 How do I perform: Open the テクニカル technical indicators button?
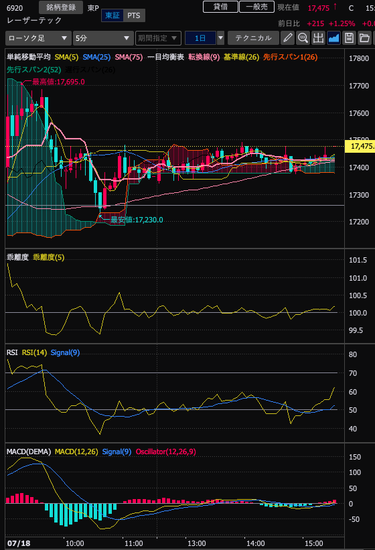pos(253,38)
